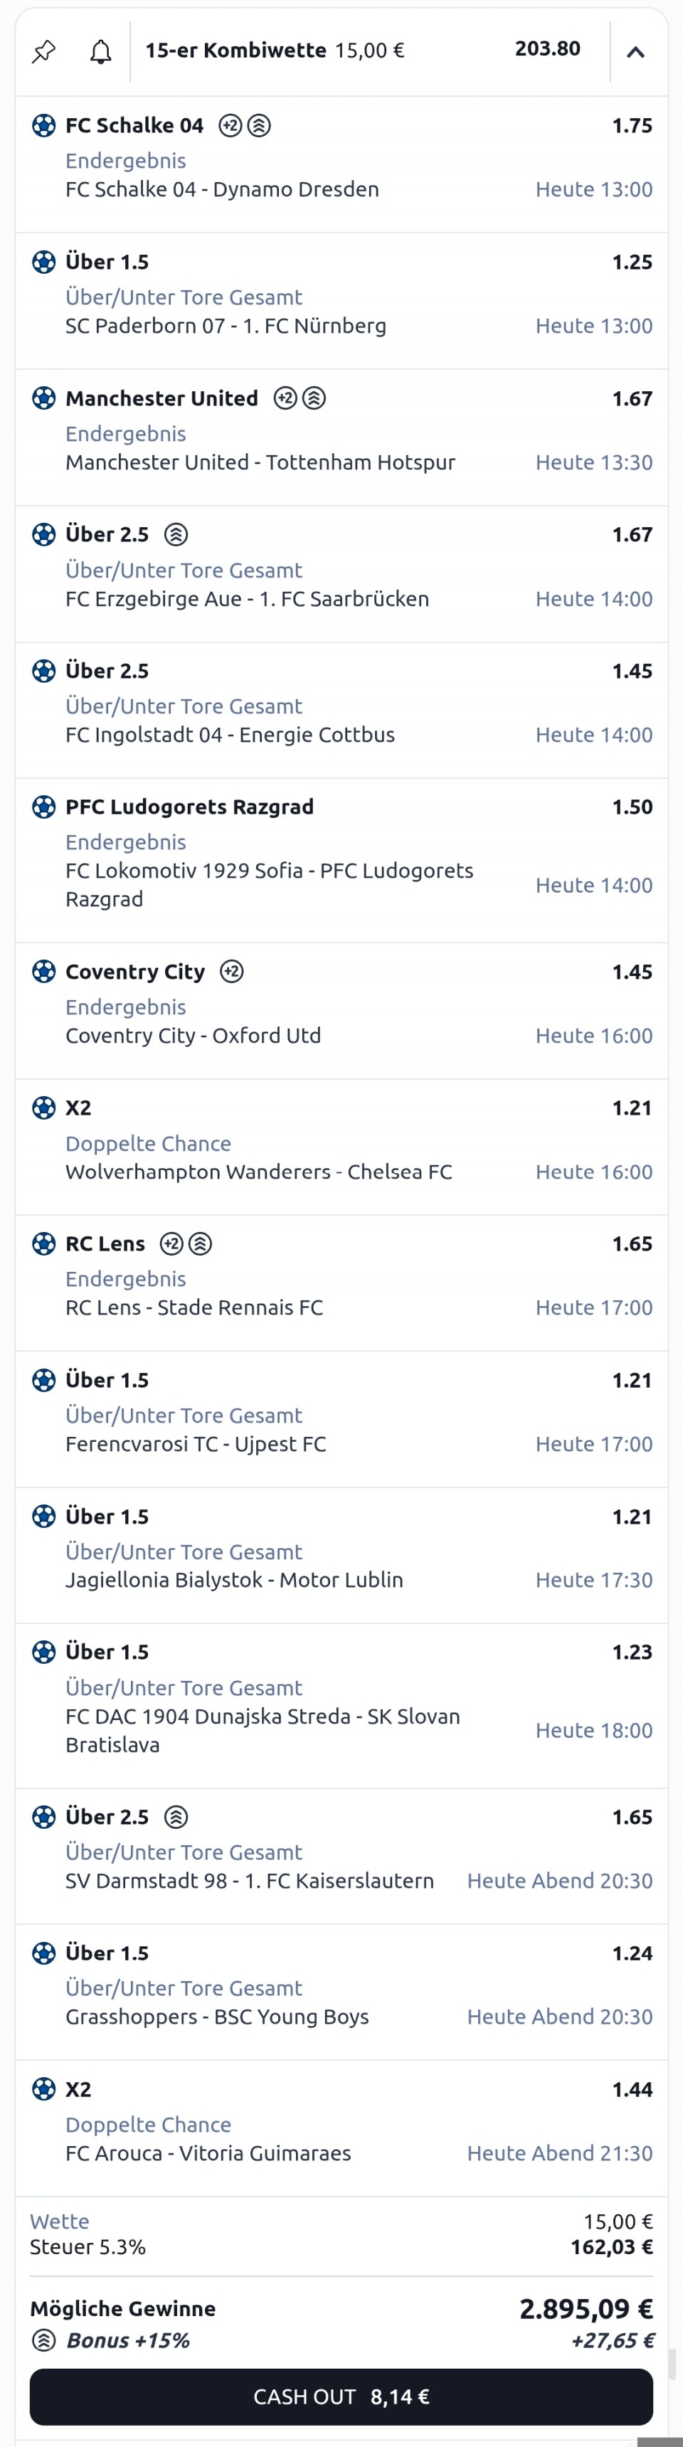Click the football icon beside PFC Ludogorets Razgrad
Screen dimensions: 683x2447
pos(43,807)
